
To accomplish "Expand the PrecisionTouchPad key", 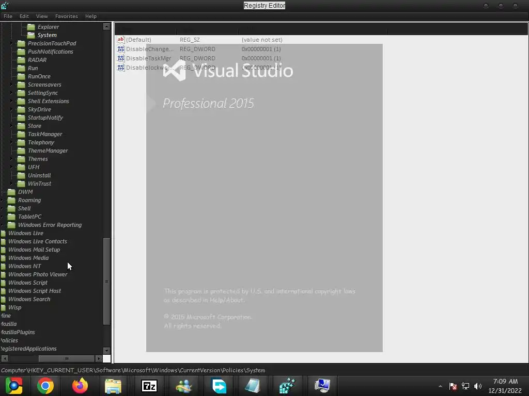I will pyautogui.click(x=11, y=43).
